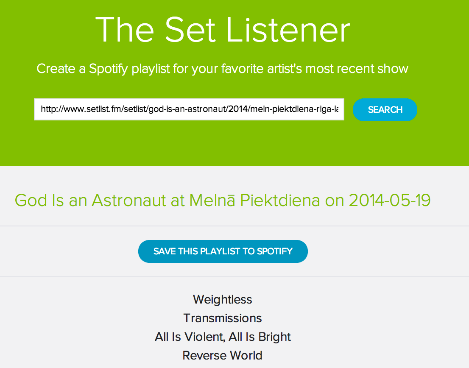Click the setlist.fm URL input field
The height and width of the screenshot is (368, 469).
[x=189, y=110]
